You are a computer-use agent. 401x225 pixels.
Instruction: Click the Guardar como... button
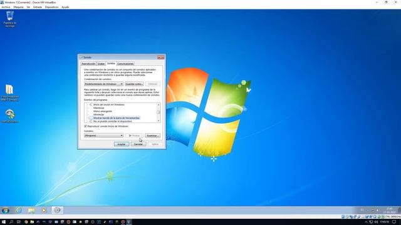[134, 84]
